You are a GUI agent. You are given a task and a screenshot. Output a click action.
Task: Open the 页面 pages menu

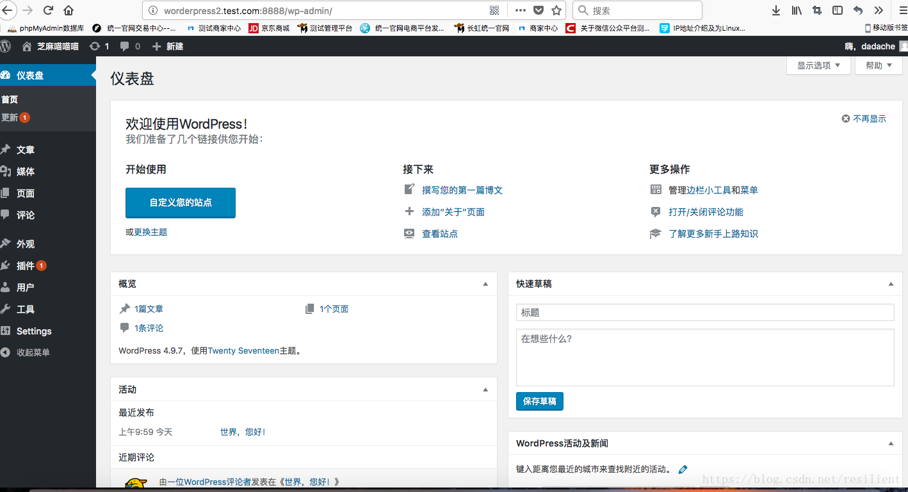(48, 193)
